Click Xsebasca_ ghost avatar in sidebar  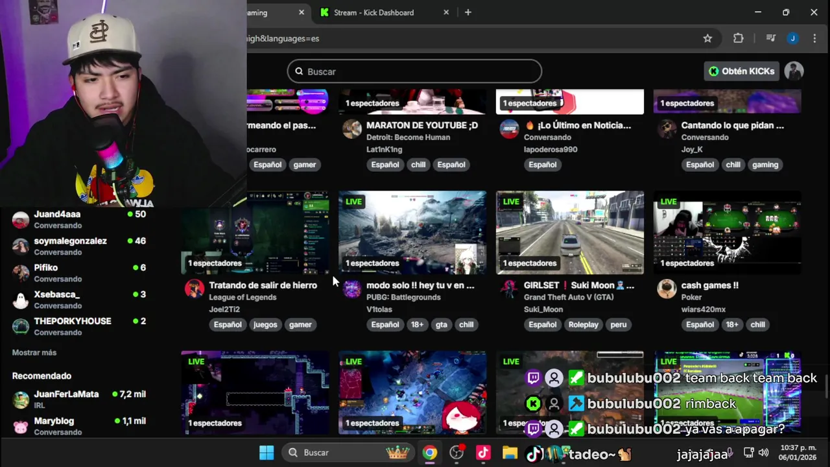[21, 300]
